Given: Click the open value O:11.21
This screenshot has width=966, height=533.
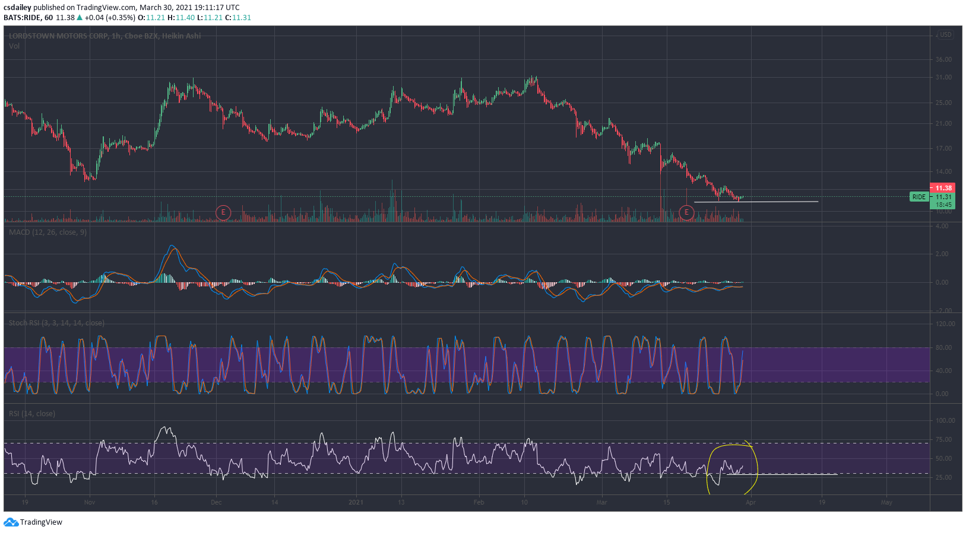Looking at the screenshot, I should (x=151, y=18).
